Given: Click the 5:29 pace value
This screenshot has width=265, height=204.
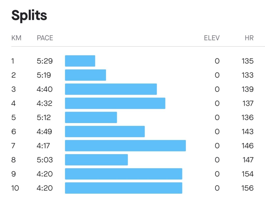Looking at the screenshot, I should click(x=45, y=61).
